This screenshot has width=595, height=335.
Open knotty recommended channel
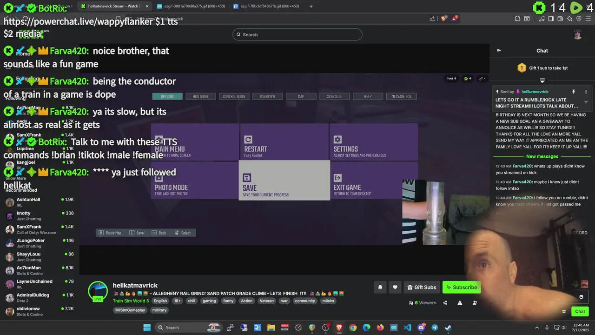tap(40, 216)
